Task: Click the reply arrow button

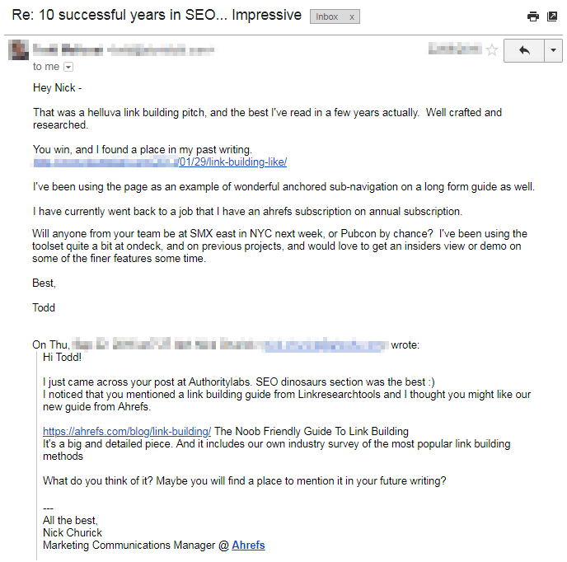Action: pyautogui.click(x=524, y=50)
